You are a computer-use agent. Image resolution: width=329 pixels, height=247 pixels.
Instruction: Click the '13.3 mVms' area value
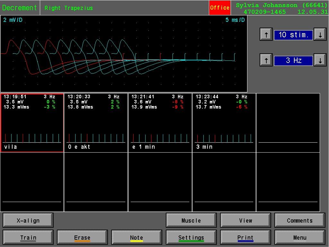pos(16,107)
